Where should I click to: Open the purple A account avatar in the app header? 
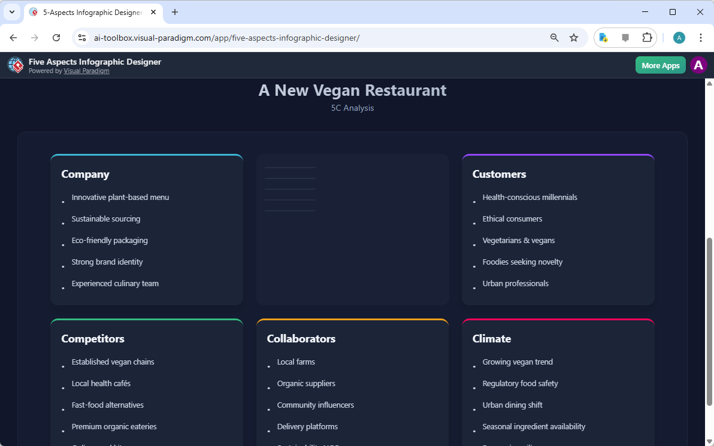tap(698, 65)
